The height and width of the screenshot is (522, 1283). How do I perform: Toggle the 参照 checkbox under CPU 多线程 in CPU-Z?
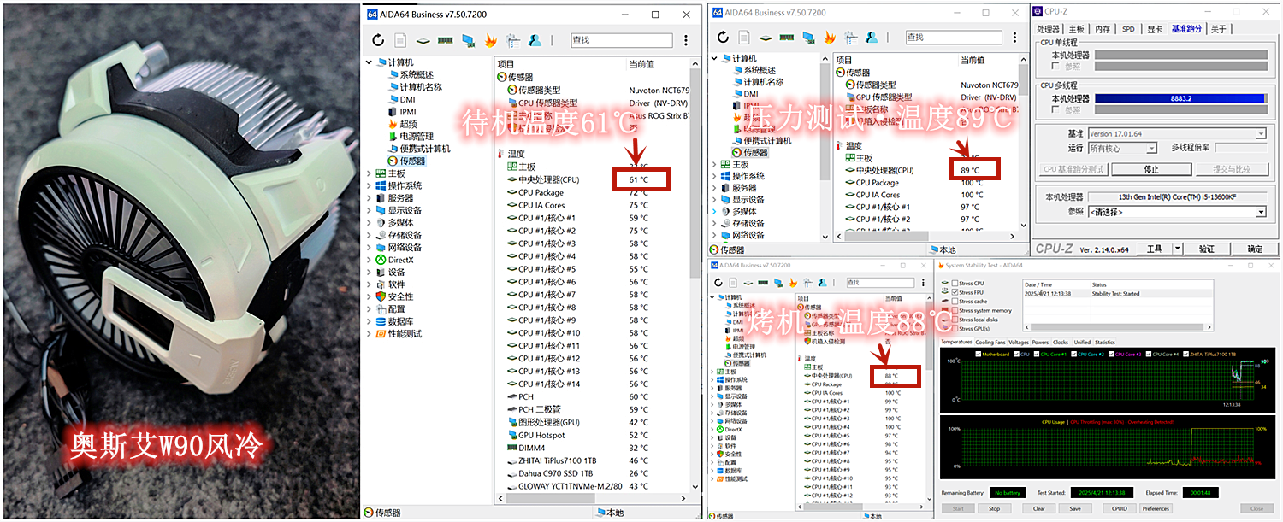click(x=1055, y=110)
